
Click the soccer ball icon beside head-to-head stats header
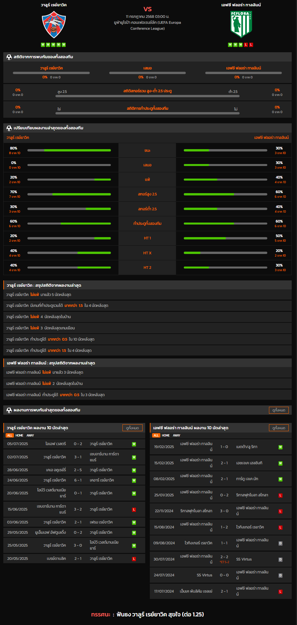point(9,57)
